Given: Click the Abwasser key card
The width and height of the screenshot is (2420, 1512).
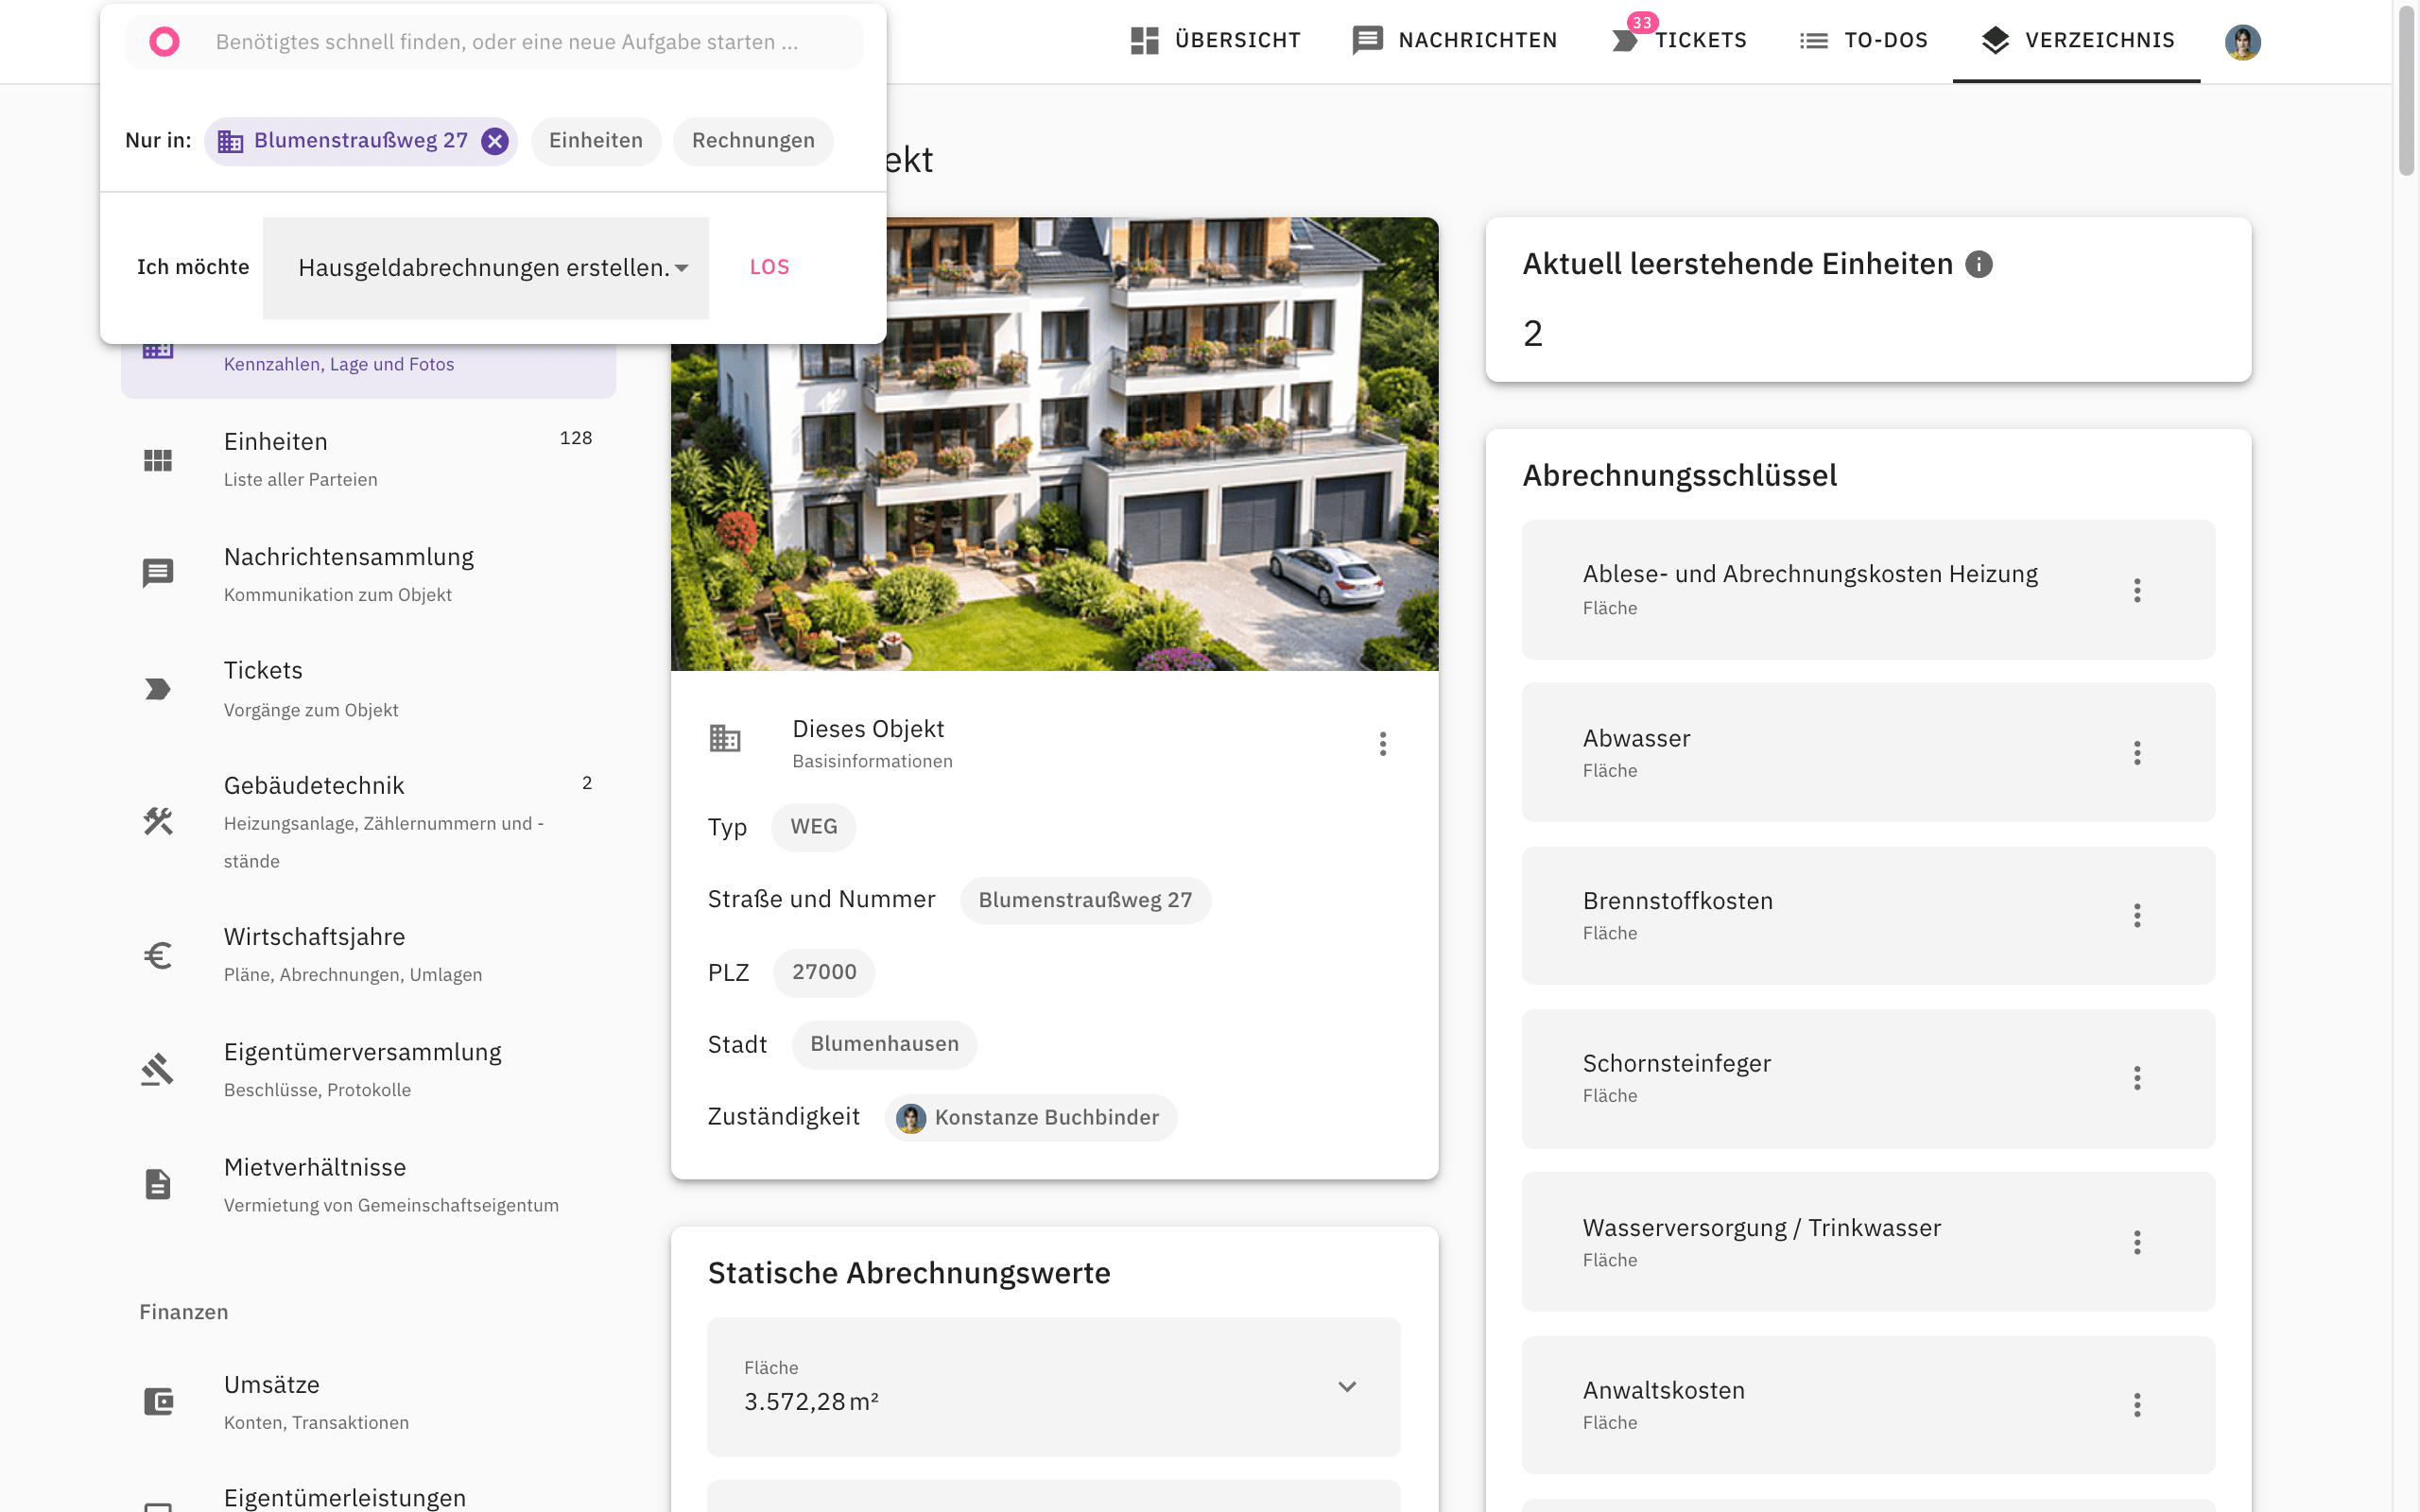Looking at the screenshot, I should point(1868,753).
